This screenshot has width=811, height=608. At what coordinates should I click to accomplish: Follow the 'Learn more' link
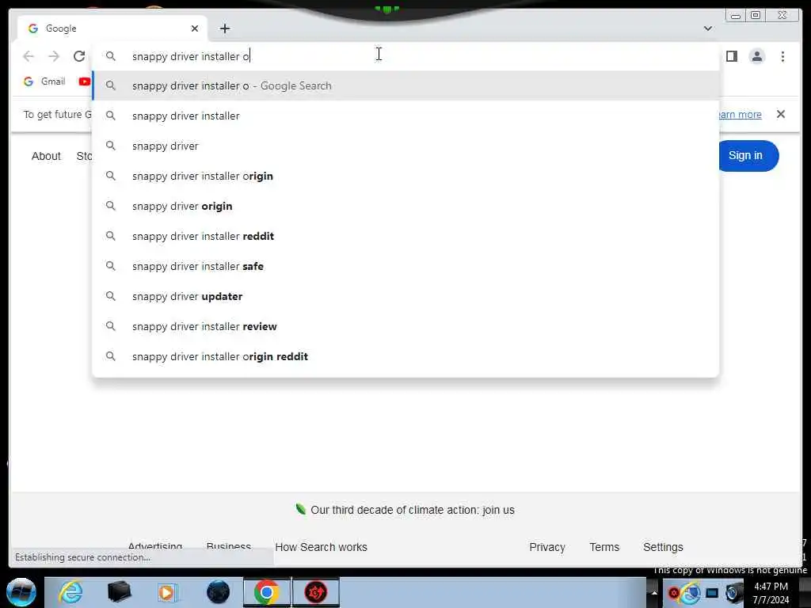(741, 114)
